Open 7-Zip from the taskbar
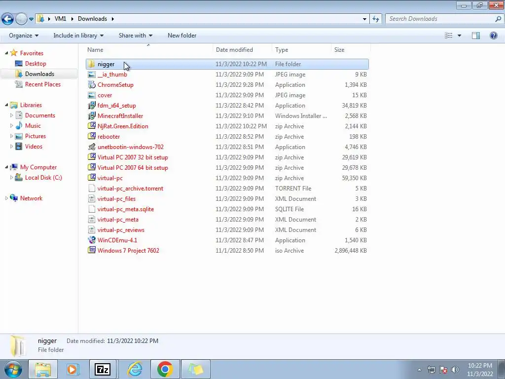The height and width of the screenshot is (379, 505). (103, 369)
